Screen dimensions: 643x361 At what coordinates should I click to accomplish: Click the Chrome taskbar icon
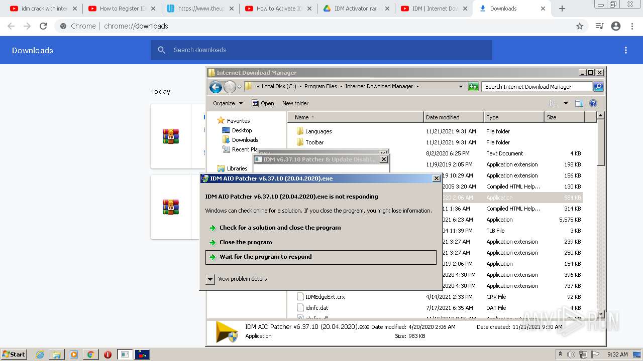click(90, 354)
